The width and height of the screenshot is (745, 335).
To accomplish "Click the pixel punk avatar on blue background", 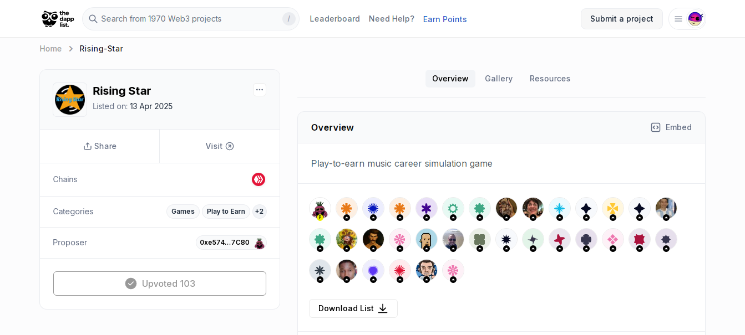I will 427,240.
